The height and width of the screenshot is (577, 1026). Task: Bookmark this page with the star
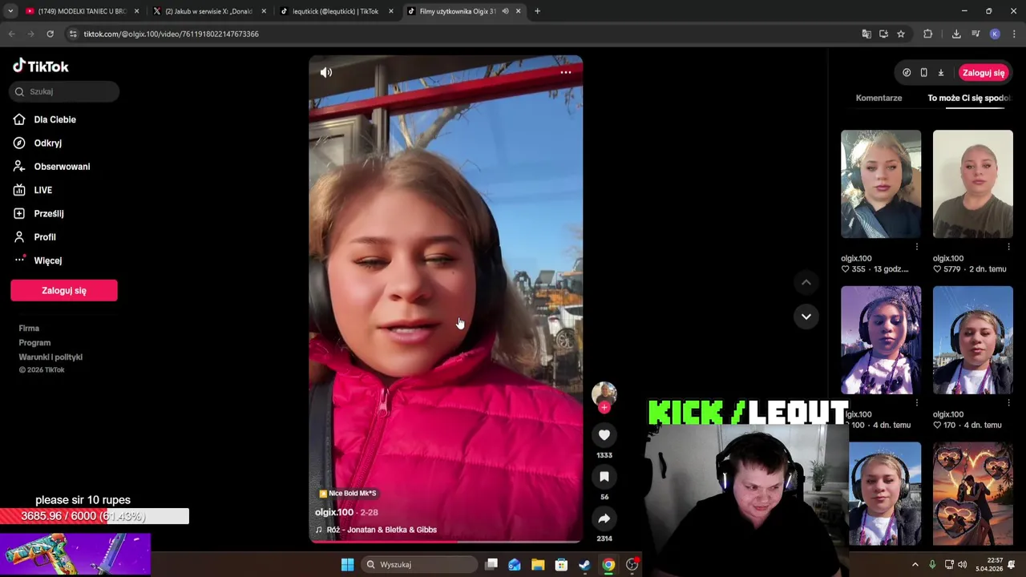[x=901, y=34]
